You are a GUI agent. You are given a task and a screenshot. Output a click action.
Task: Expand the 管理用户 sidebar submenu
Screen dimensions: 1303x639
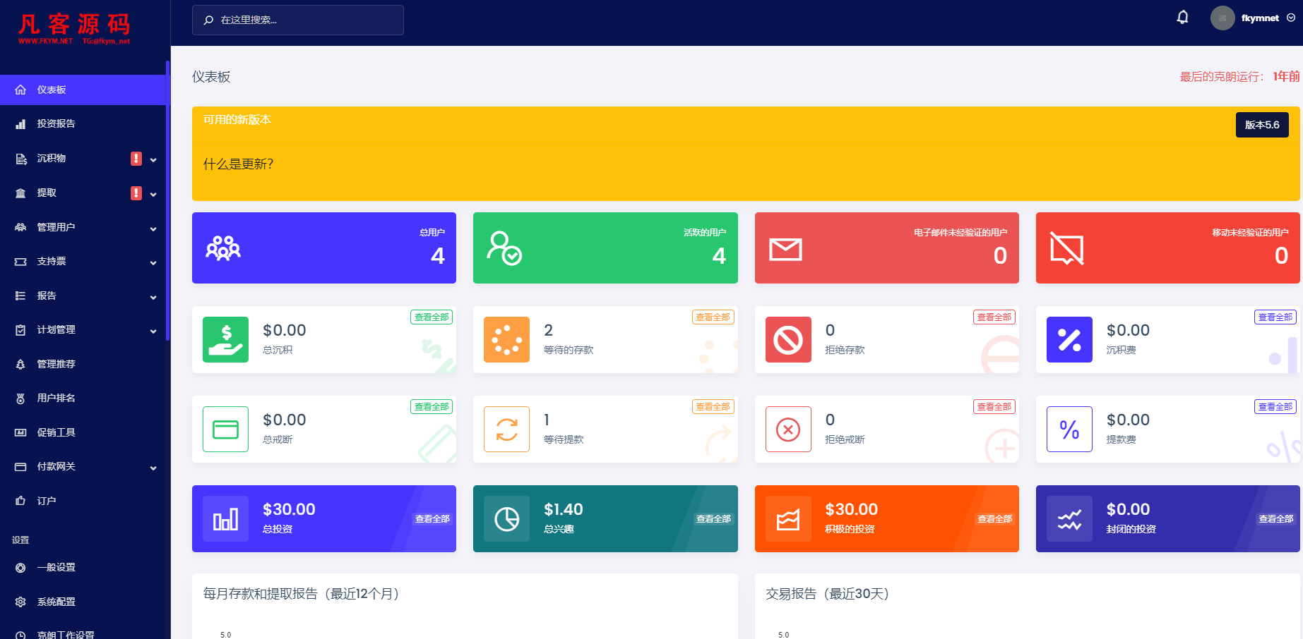[153, 229]
